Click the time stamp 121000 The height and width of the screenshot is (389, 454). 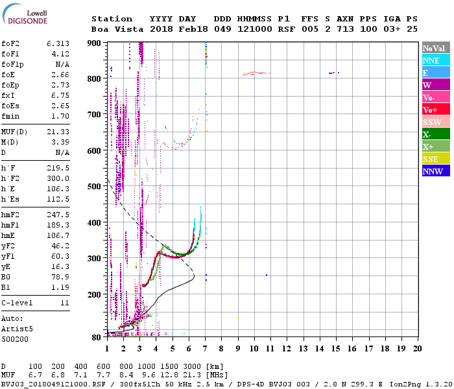(x=254, y=29)
